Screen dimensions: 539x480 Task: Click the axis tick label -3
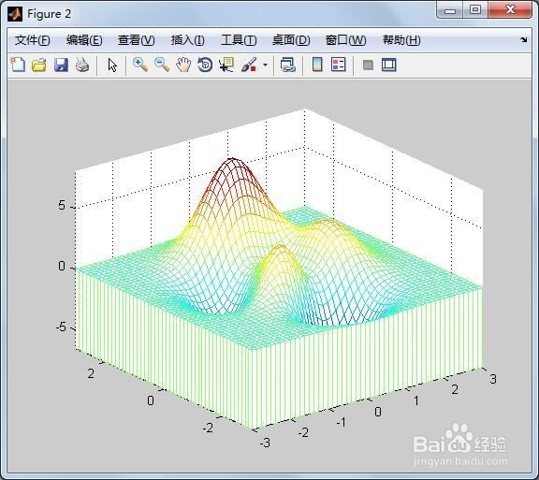tap(265, 443)
